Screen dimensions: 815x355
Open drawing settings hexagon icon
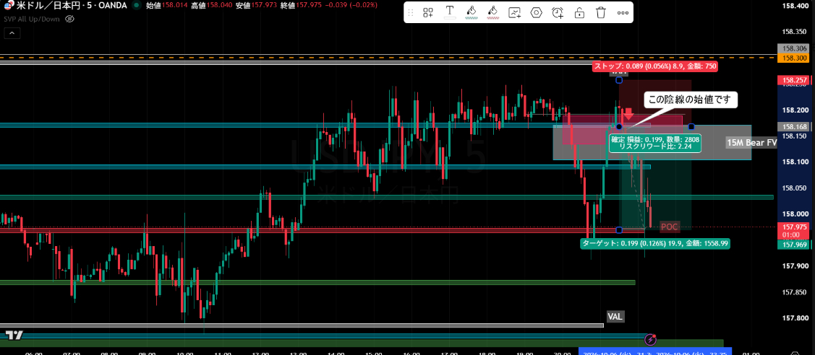pos(536,12)
